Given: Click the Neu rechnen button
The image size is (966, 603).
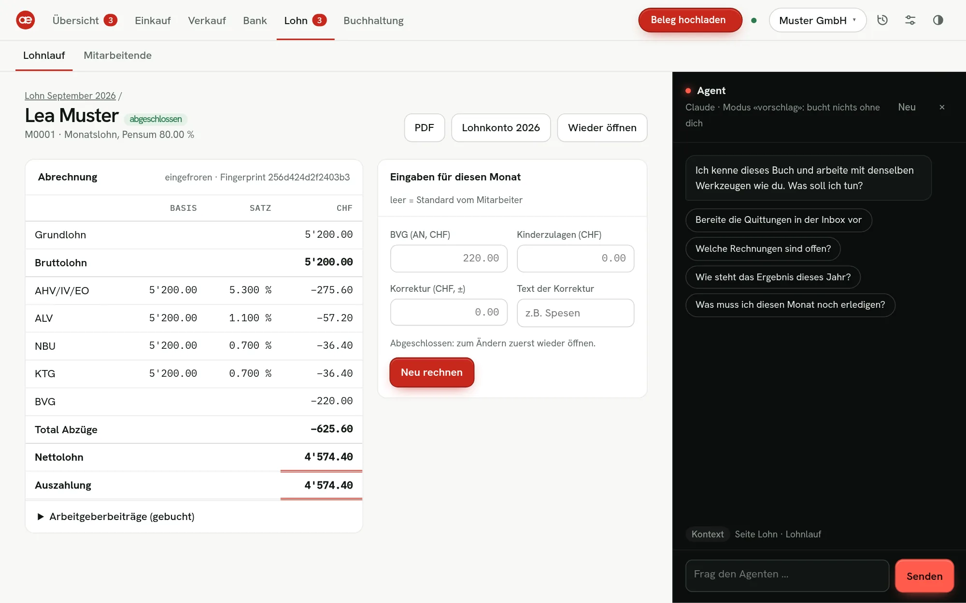Looking at the screenshot, I should 431,372.
